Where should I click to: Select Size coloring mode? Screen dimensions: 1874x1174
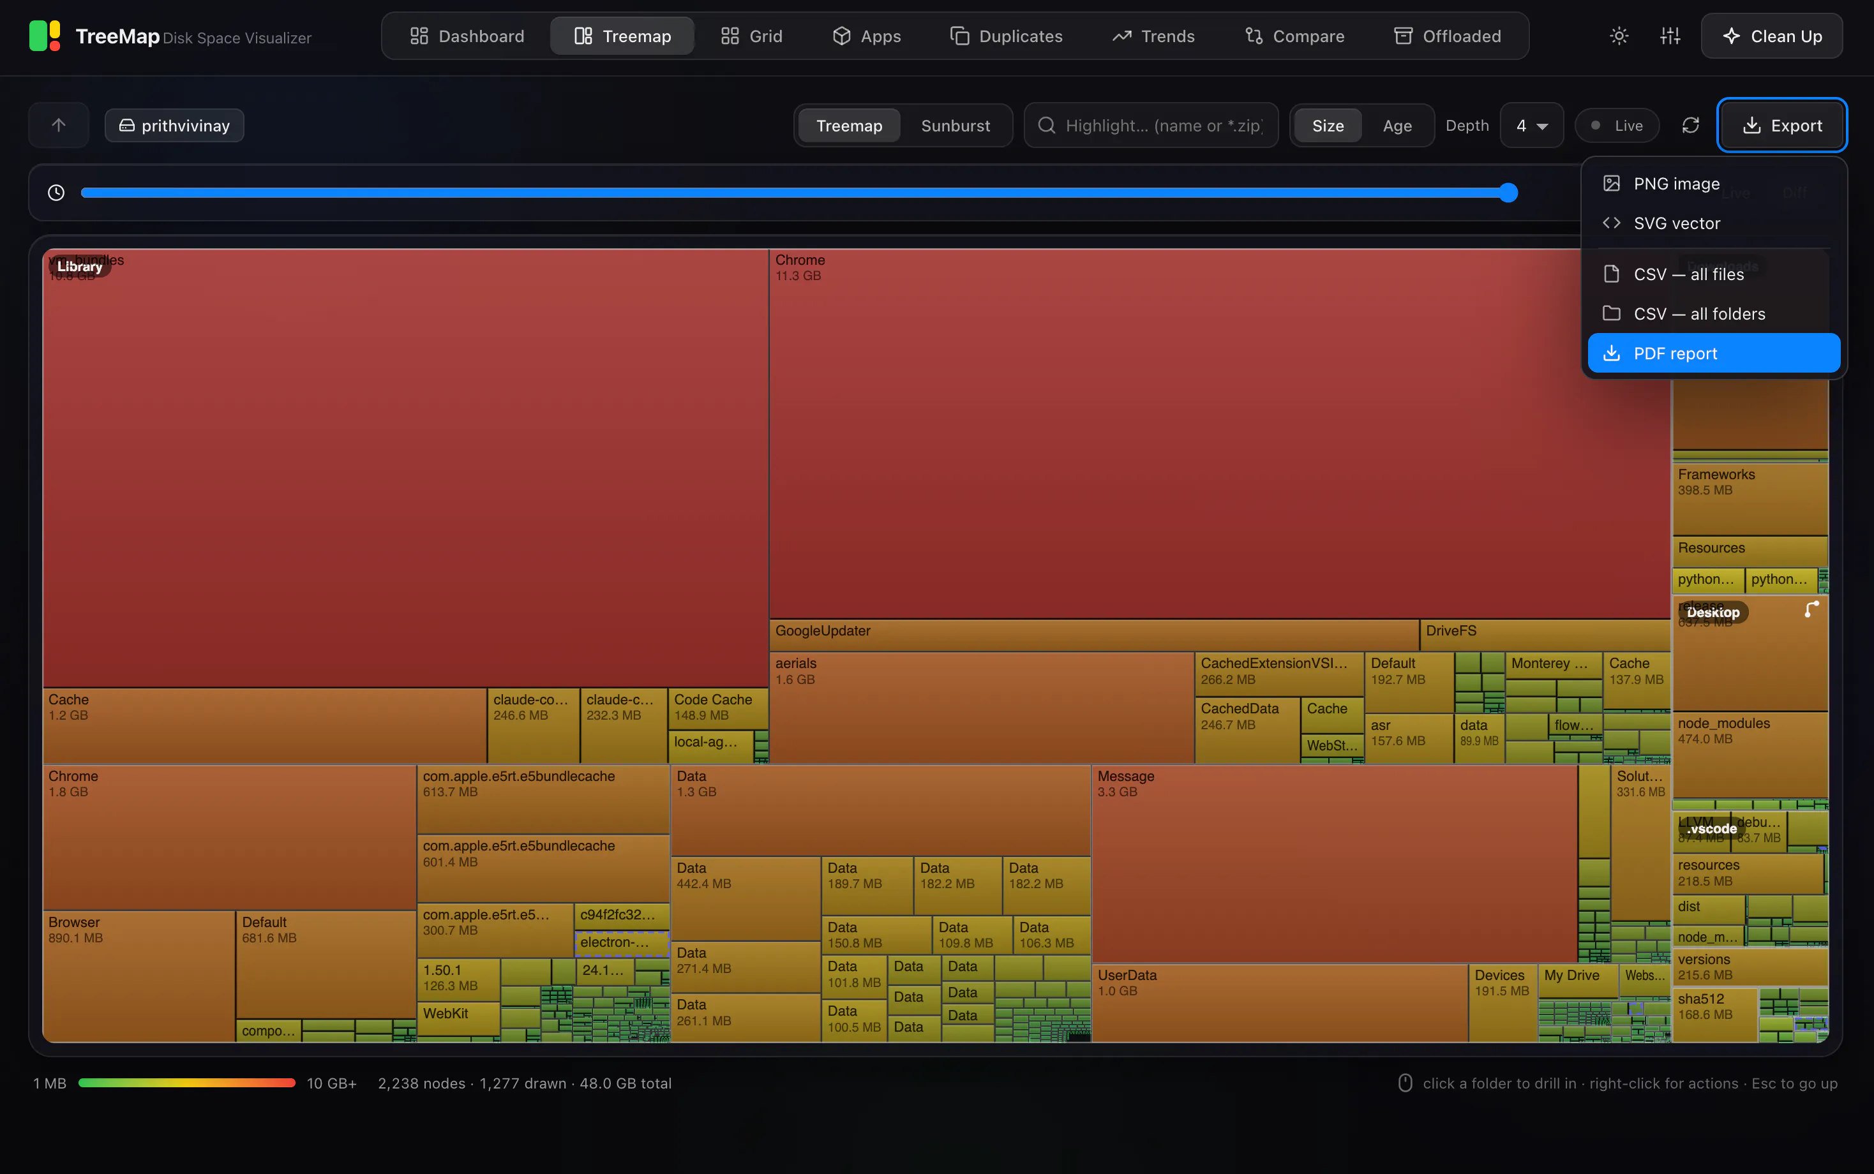(1327, 125)
